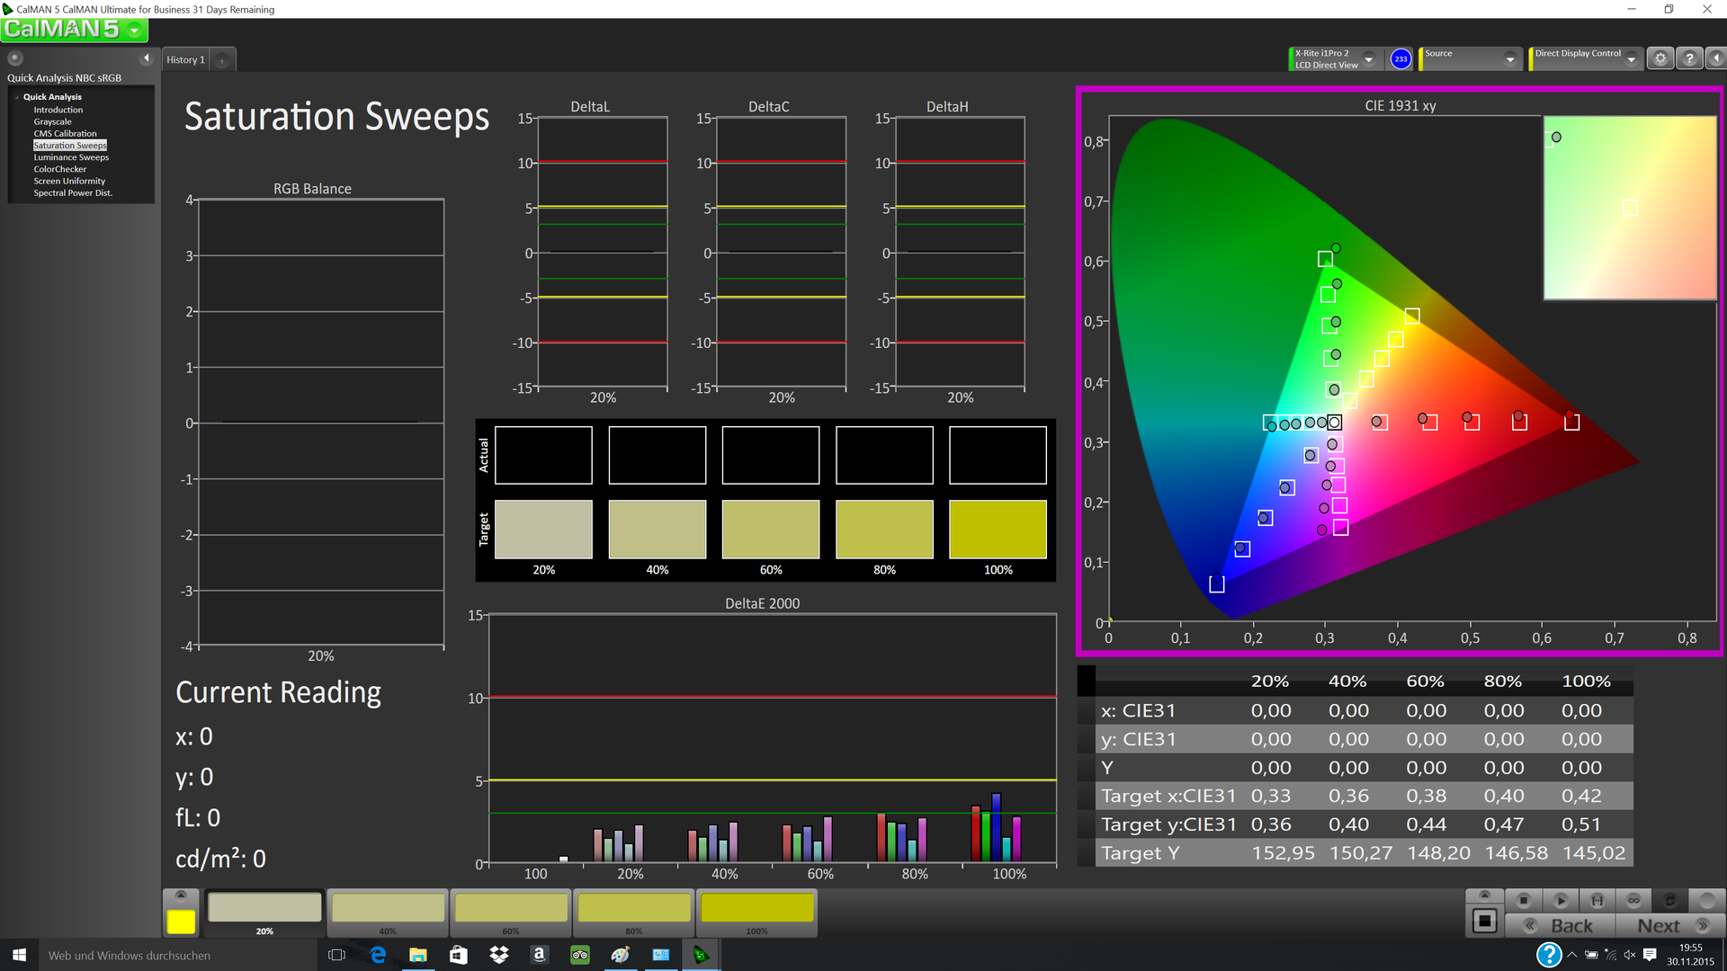The width and height of the screenshot is (1727, 971).
Task: Select ColorChecker in the workflow list
Action: pyautogui.click(x=60, y=169)
